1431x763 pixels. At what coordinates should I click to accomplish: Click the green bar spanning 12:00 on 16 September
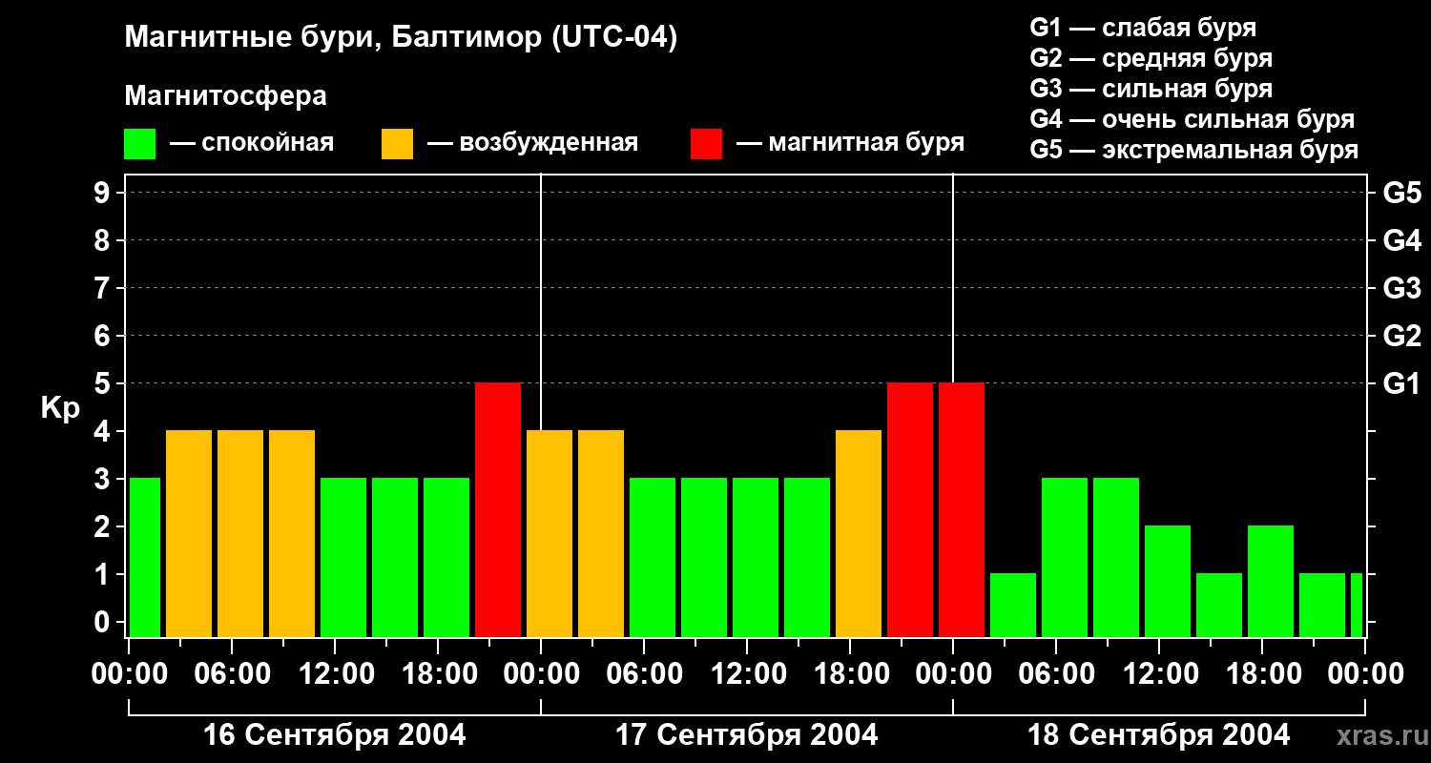coord(343,557)
